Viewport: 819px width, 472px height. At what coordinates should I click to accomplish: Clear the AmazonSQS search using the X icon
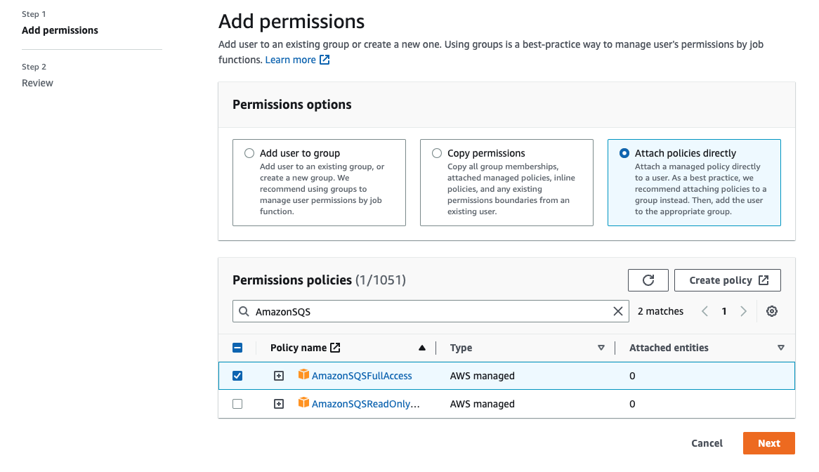coord(617,310)
